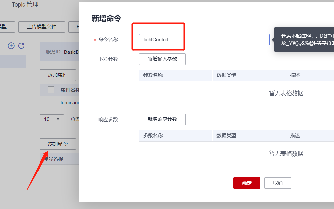Focus the 命令名称 input containing lightControl

coord(204,40)
